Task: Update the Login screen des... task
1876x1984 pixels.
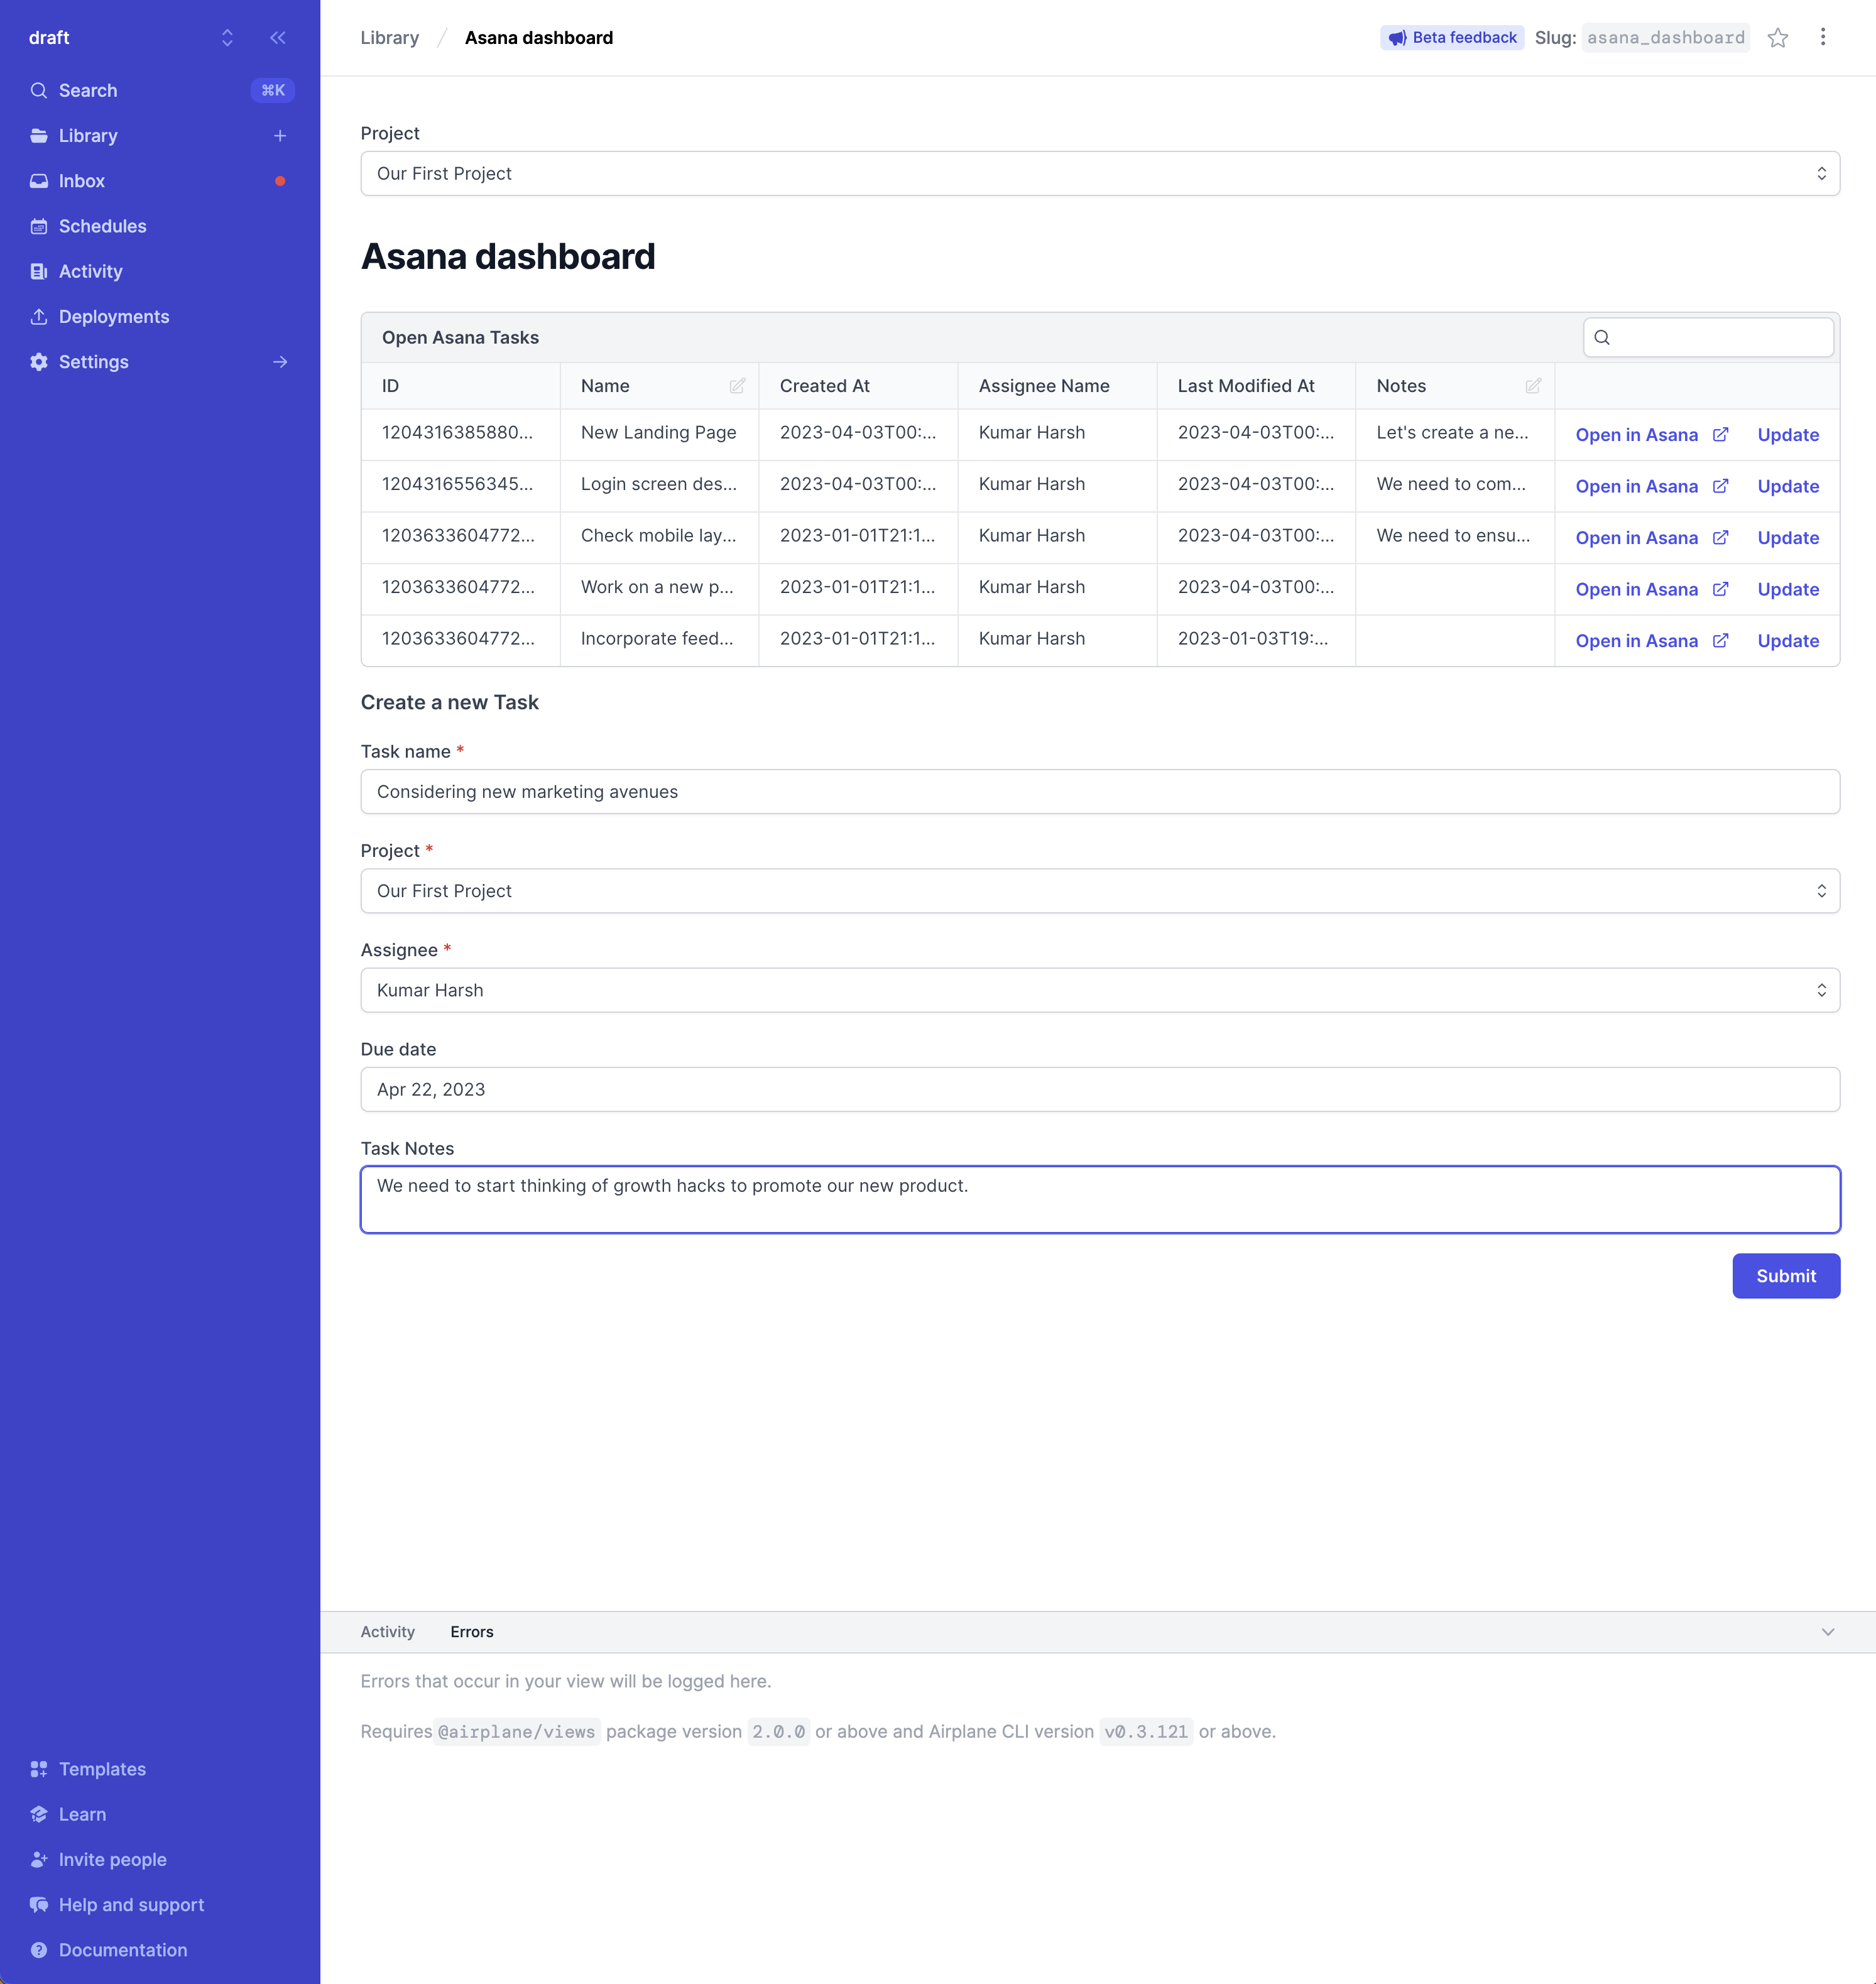Action: pyautogui.click(x=1788, y=487)
